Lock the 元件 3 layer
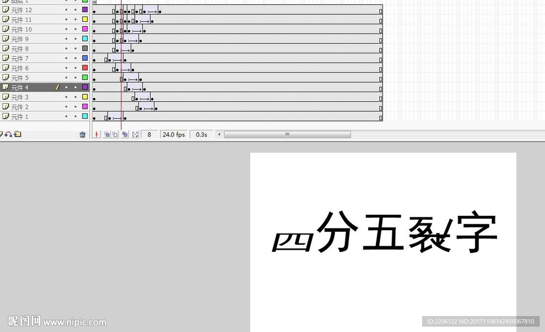Viewport: 545px width, 332px height. coord(76,97)
